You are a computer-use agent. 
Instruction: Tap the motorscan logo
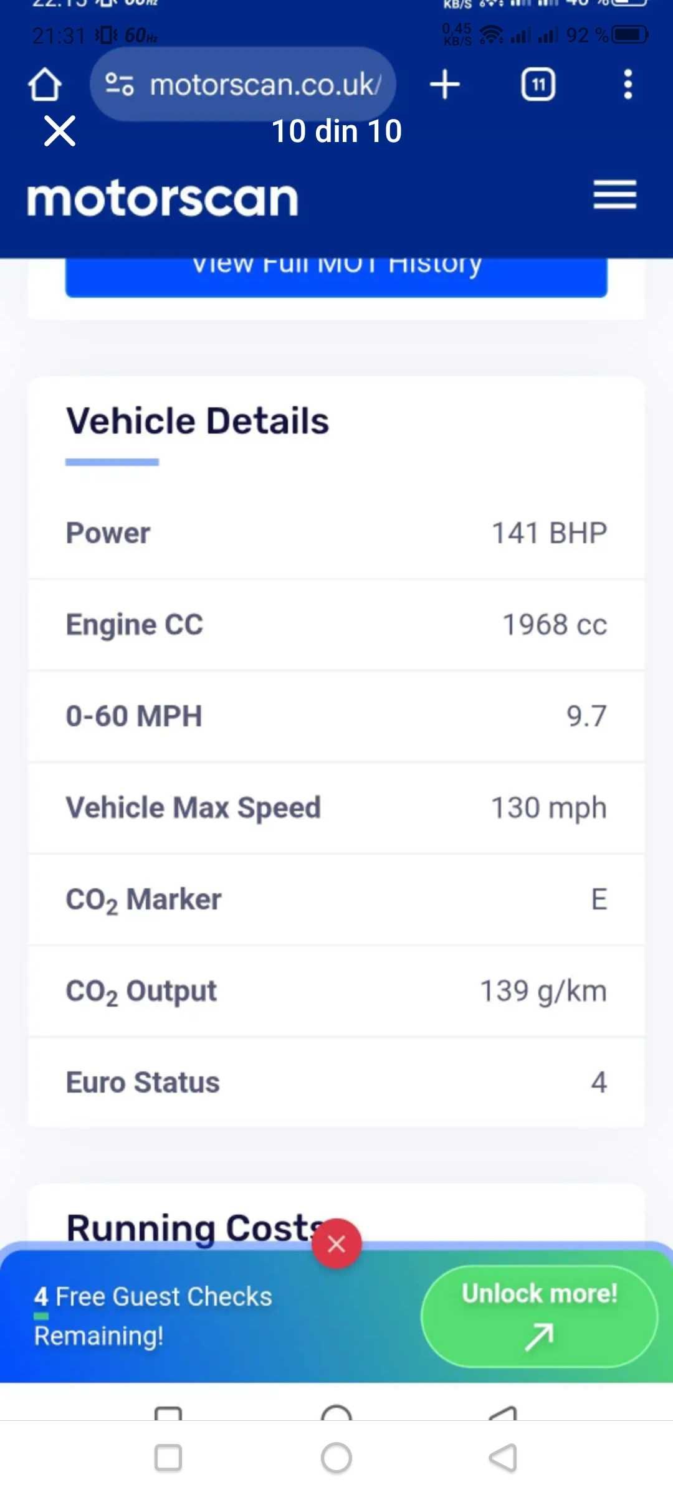tap(163, 199)
